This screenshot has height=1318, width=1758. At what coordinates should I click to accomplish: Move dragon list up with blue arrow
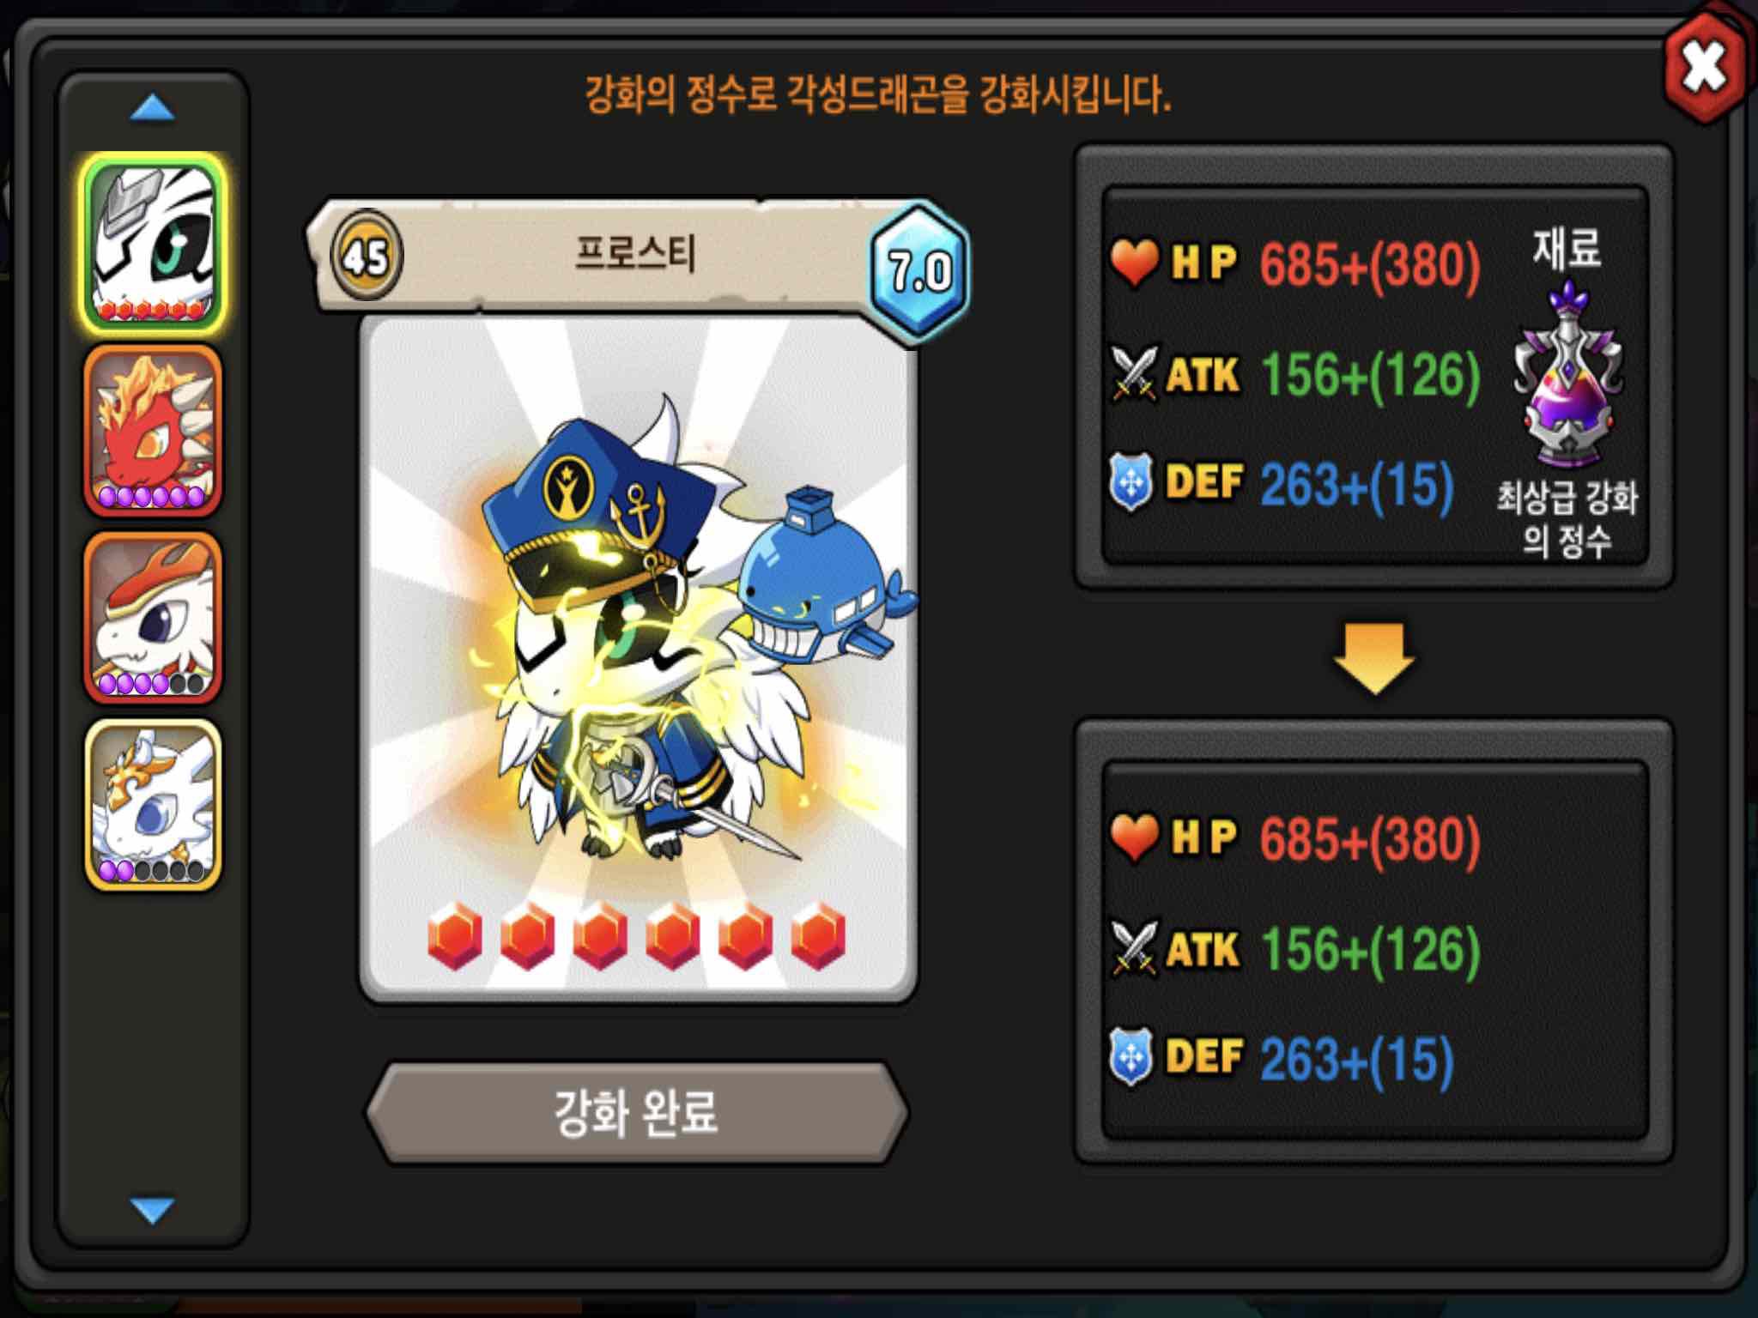pos(152,109)
